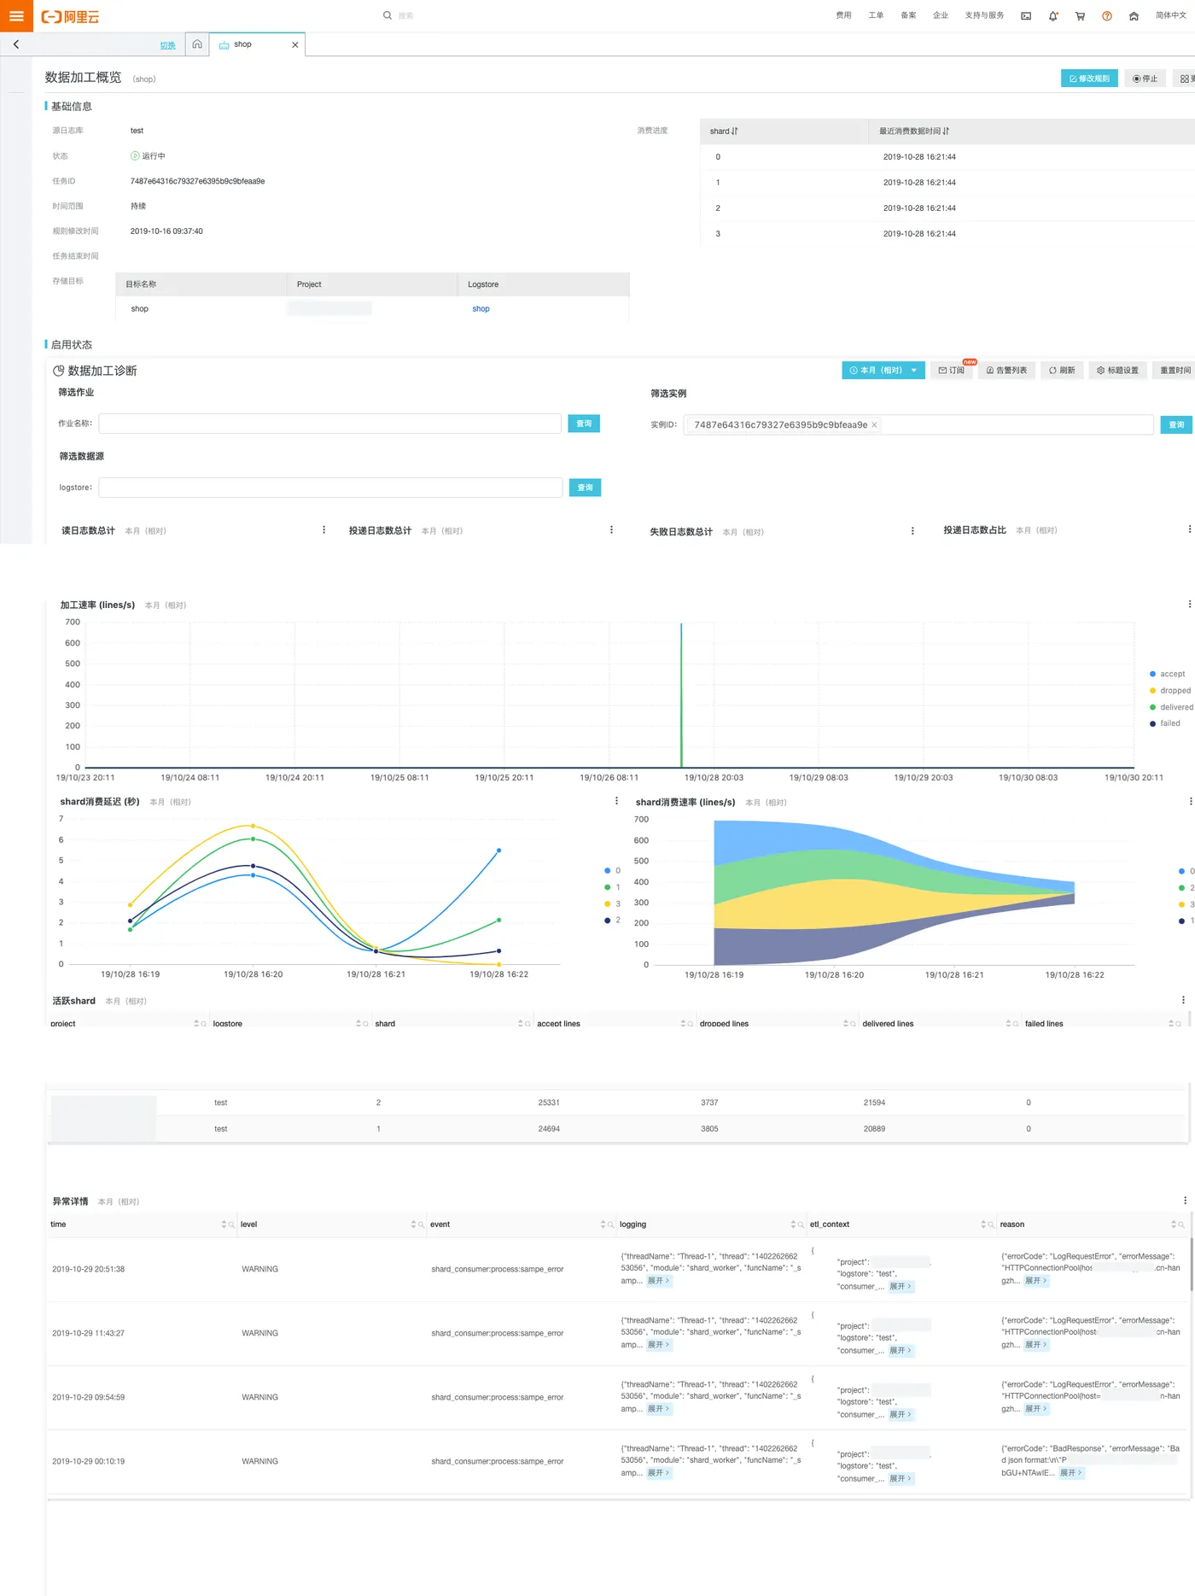Expand logging for 2019-10-29 20:51:38 row
This screenshot has height=1596, width=1195.
[658, 1281]
